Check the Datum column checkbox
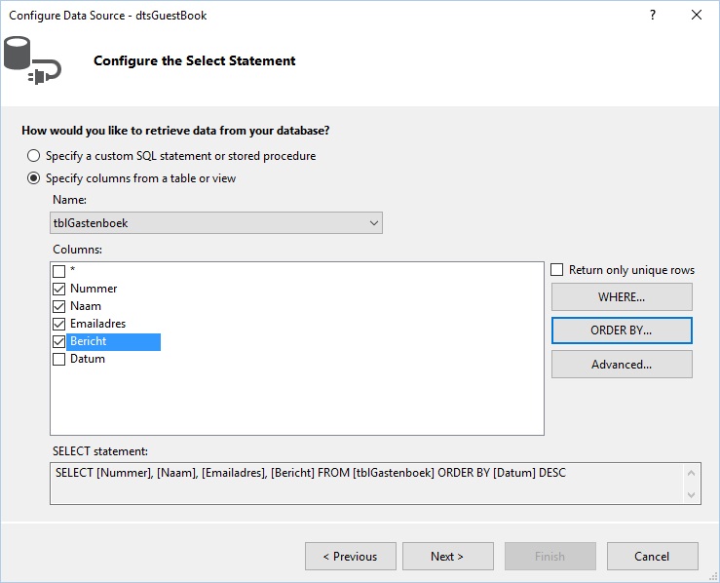This screenshot has width=720, height=583. pos(58,359)
